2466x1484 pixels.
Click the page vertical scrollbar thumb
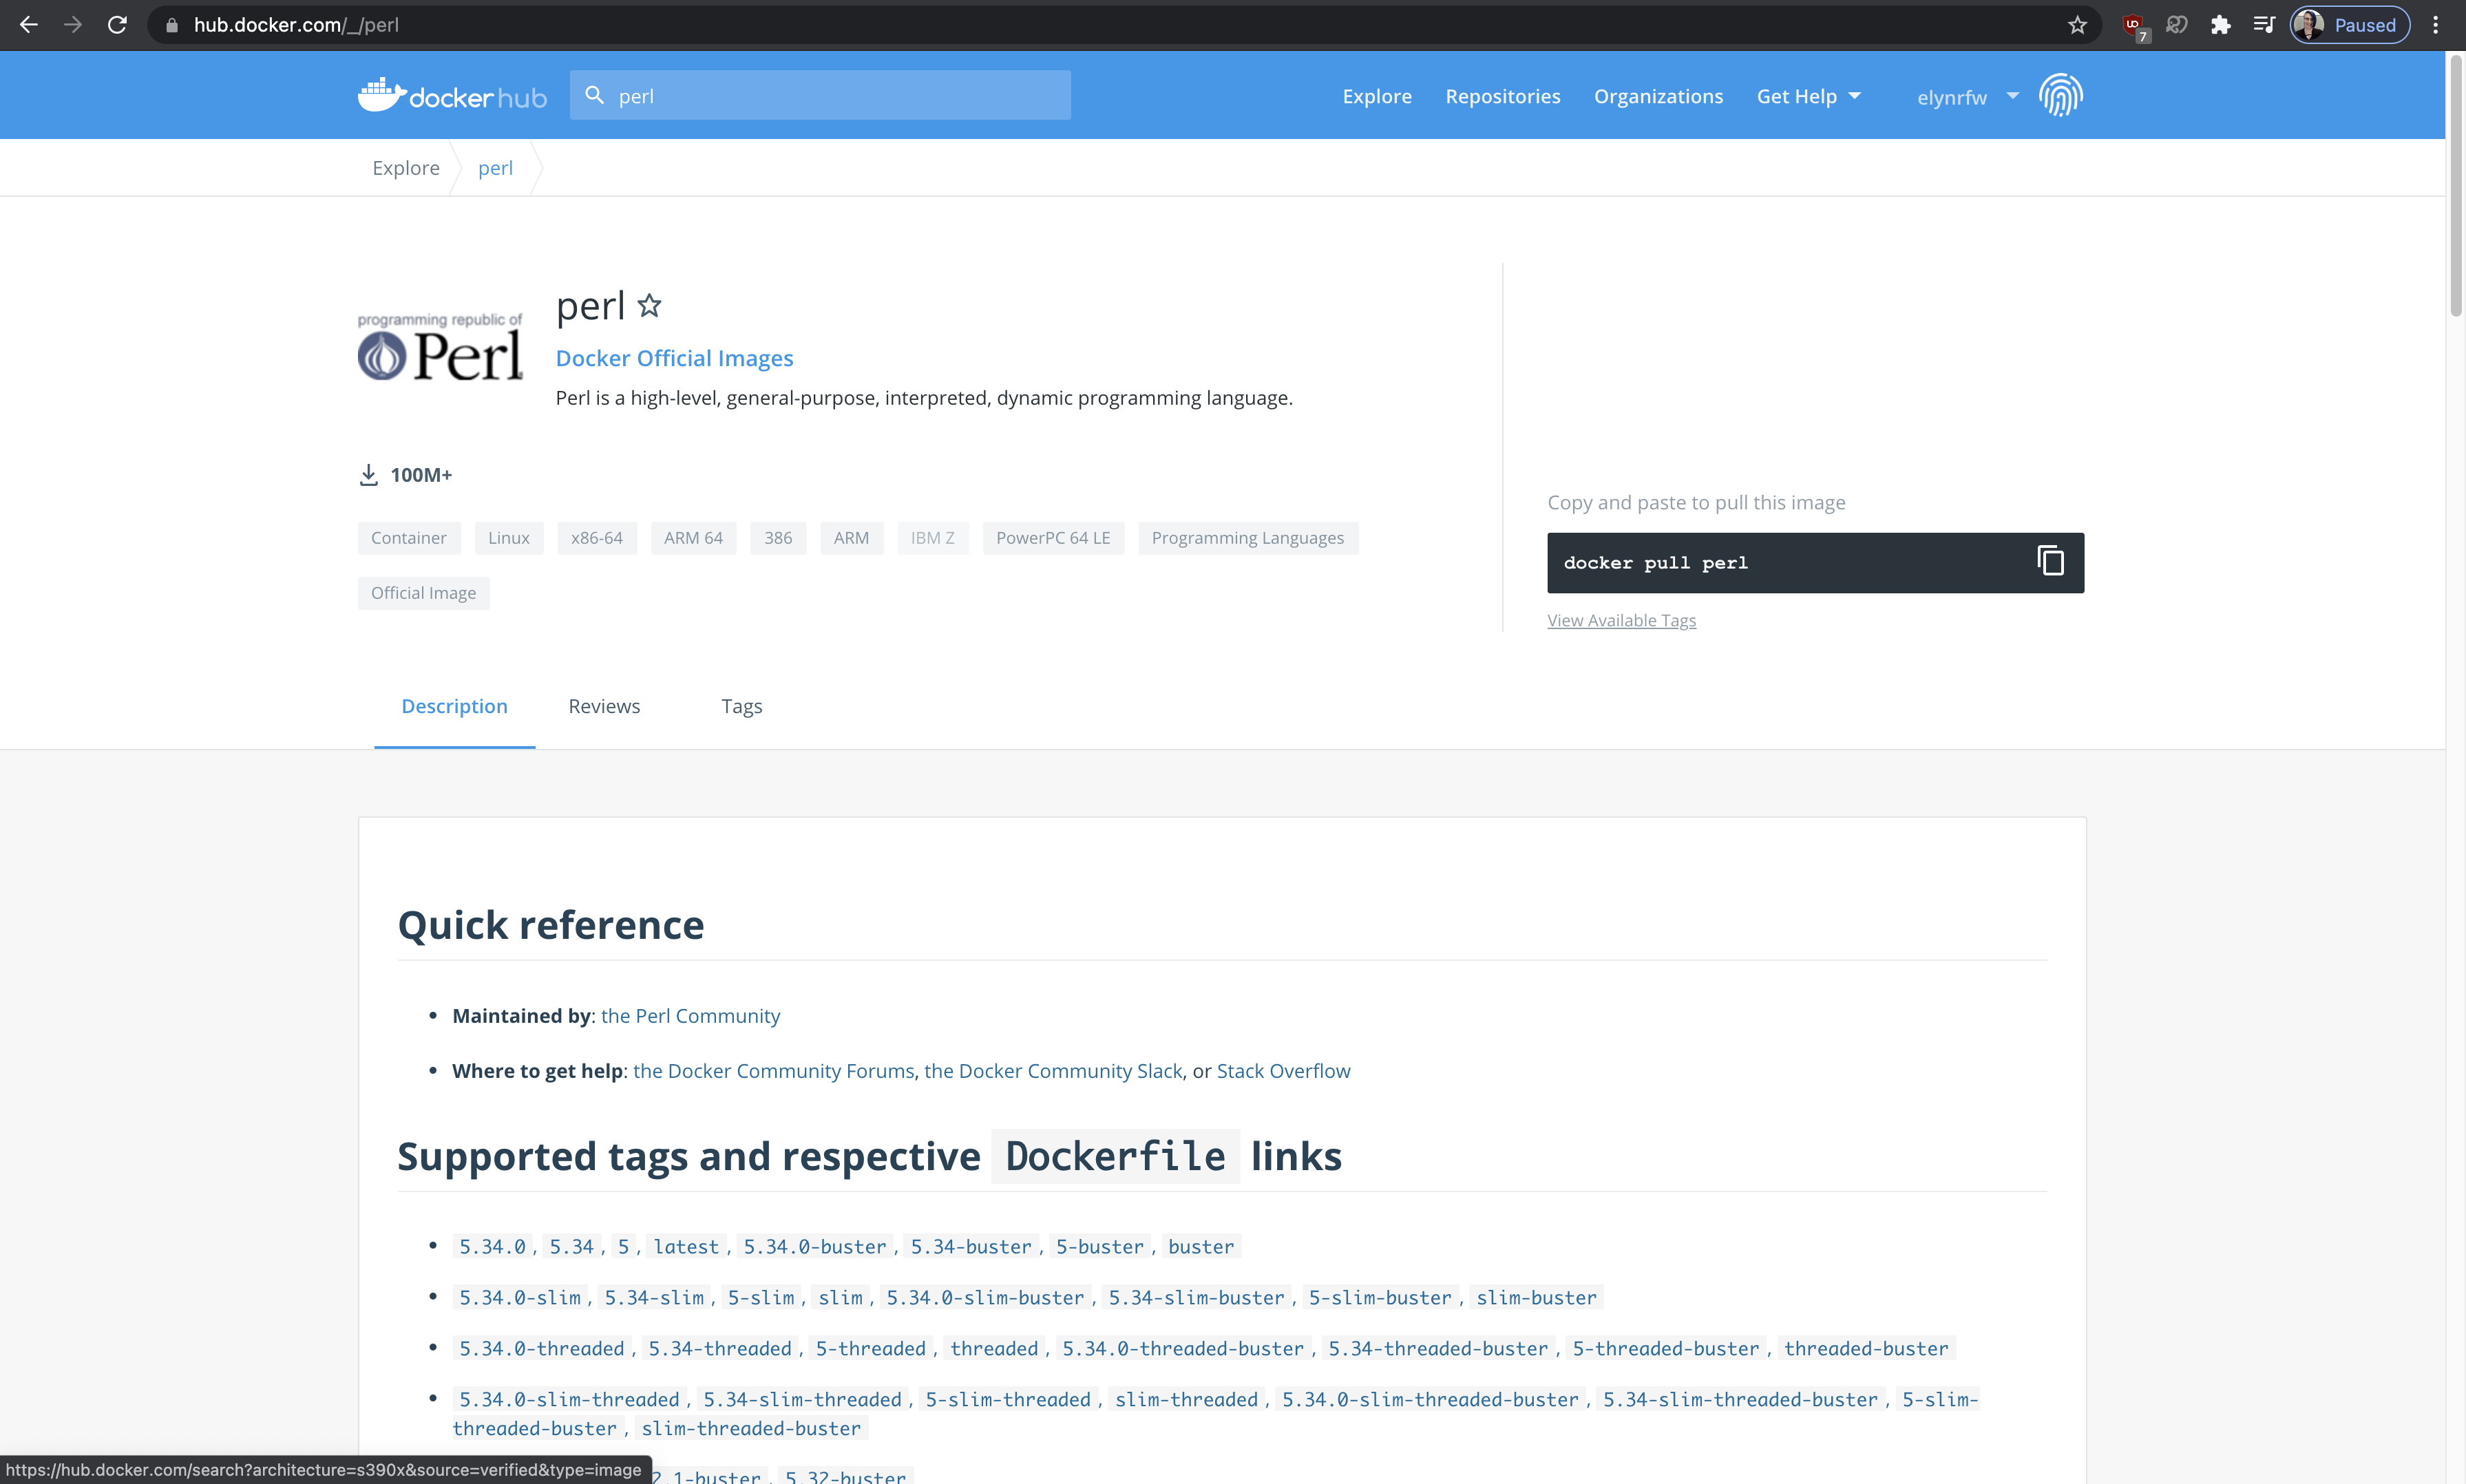(2456, 185)
